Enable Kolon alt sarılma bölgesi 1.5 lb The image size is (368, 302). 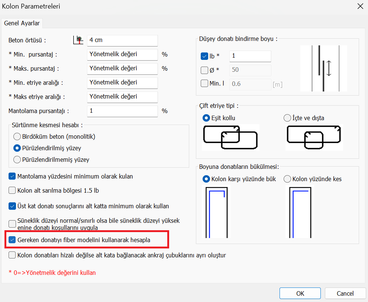click(12, 191)
